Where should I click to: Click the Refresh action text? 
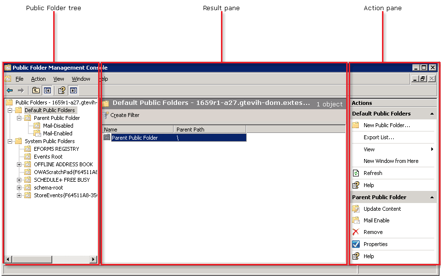373,173
